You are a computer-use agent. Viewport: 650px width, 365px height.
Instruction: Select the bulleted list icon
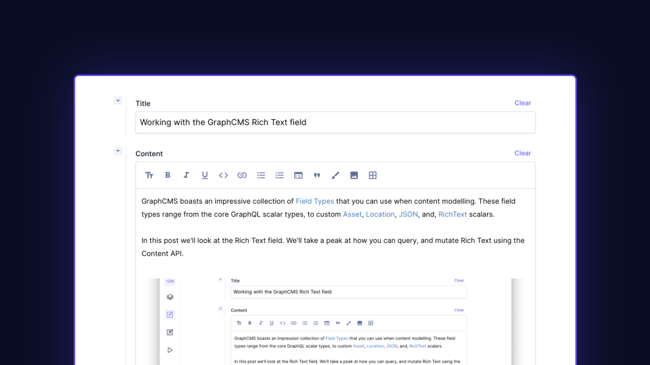(261, 175)
